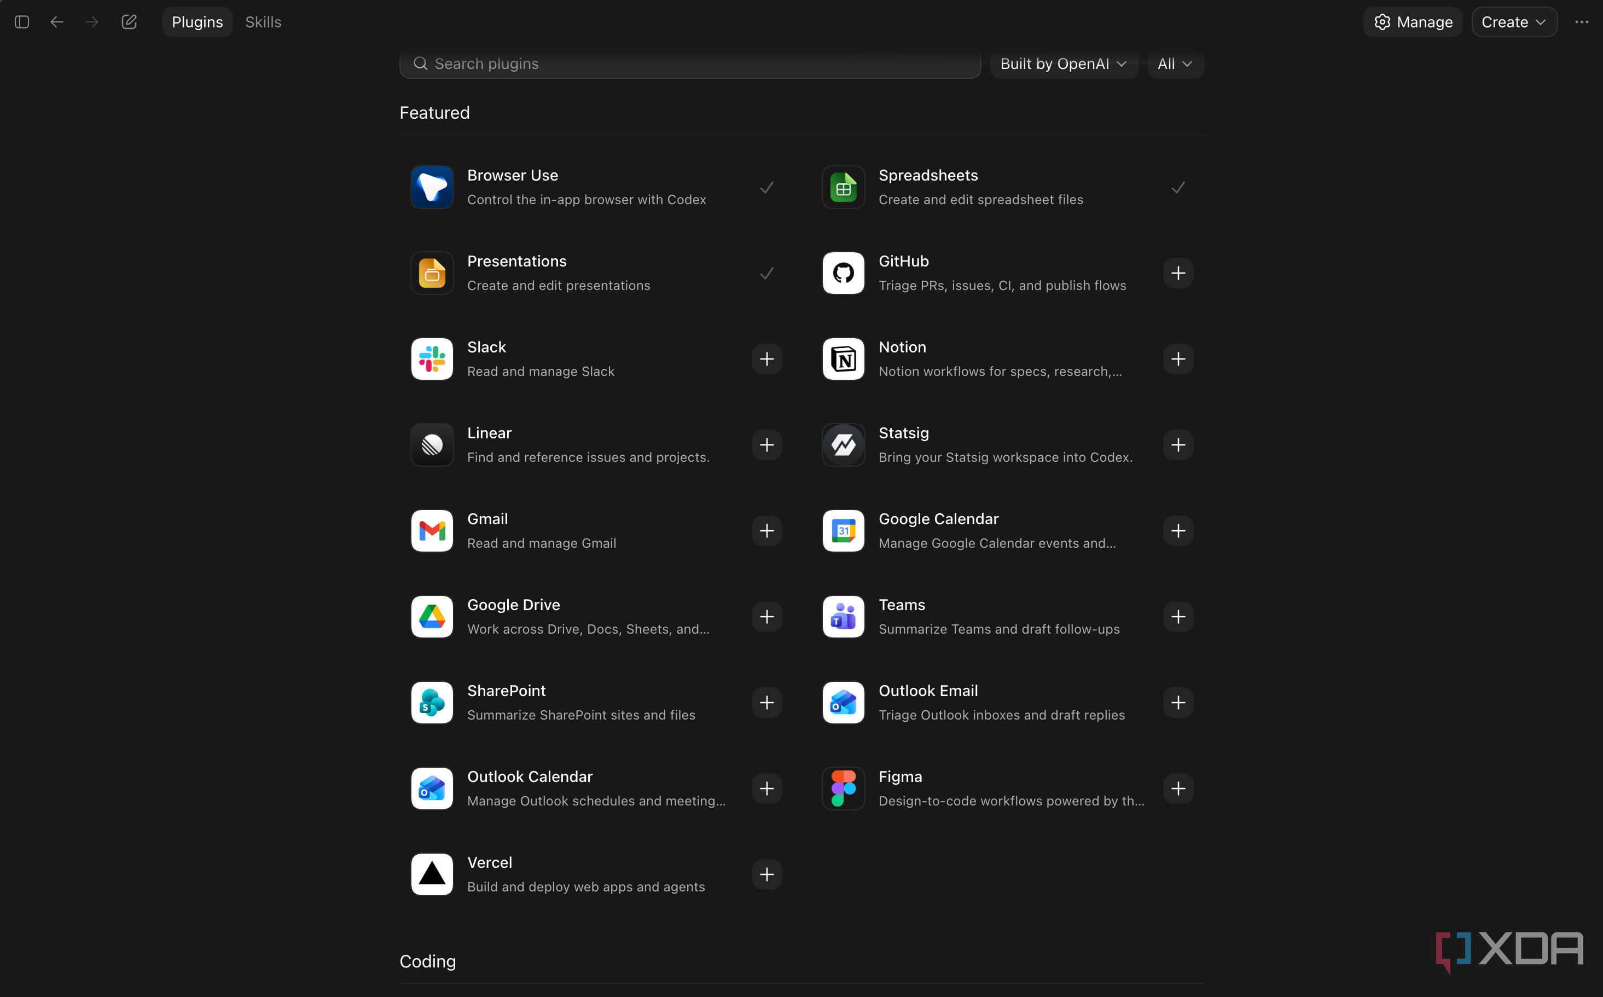Select 'Summarize Teams and draft follow-ups' text
Image resolution: width=1603 pixels, height=997 pixels.
998,629
